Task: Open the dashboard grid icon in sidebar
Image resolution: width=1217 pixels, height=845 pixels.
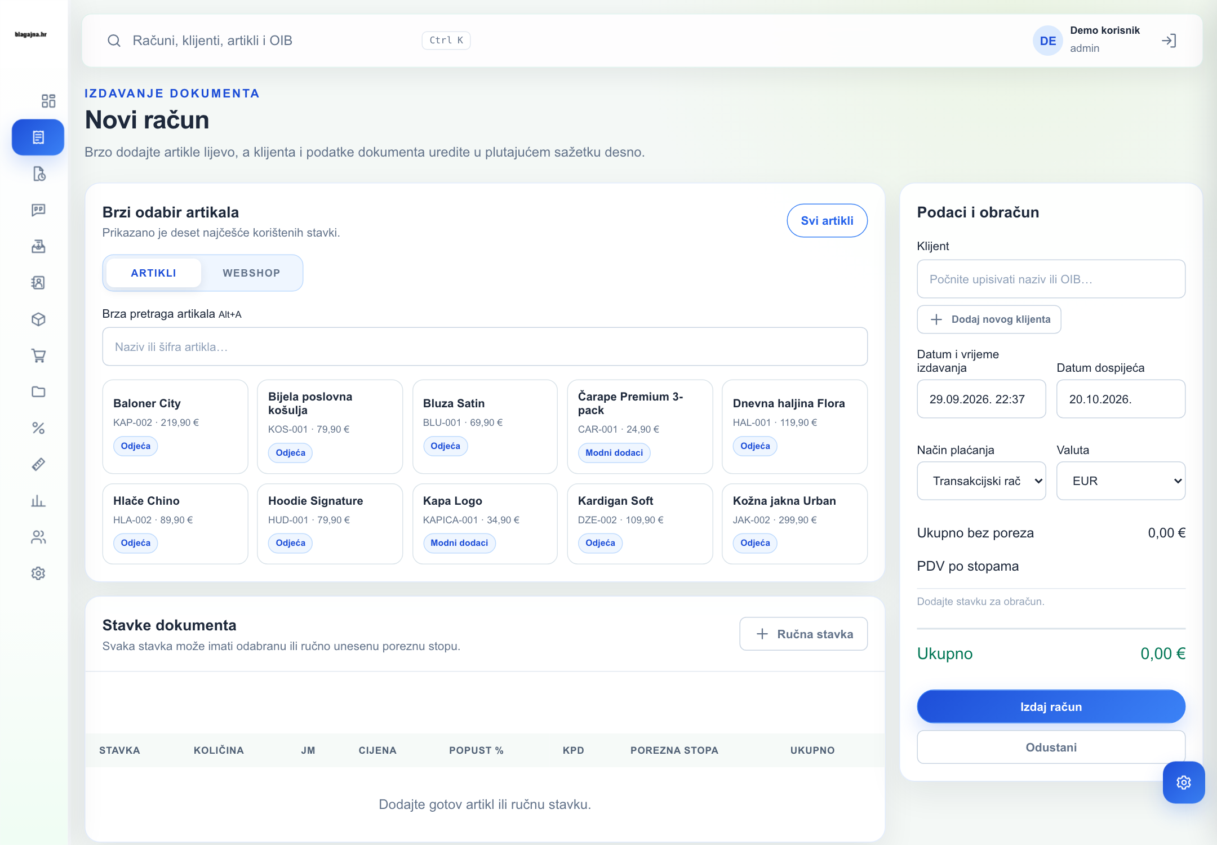Action: point(48,101)
